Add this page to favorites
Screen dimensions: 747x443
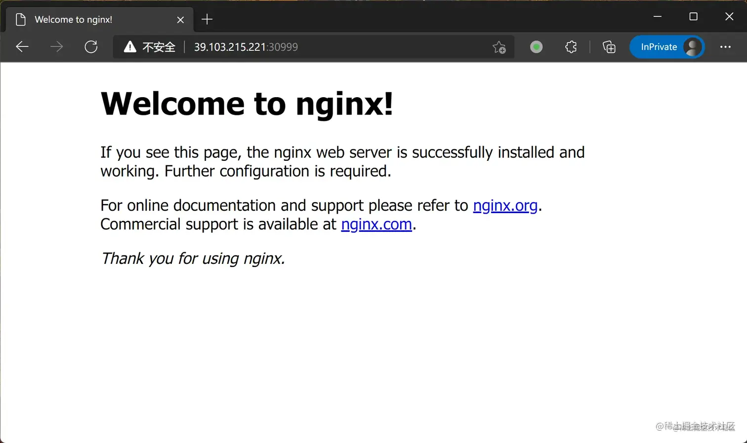499,47
